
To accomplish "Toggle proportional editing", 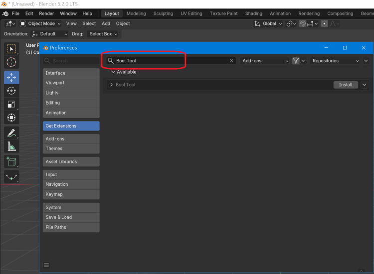I will pos(324,23).
